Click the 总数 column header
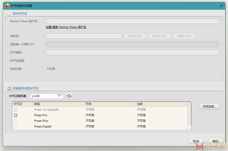228x151 pixels. [161, 104]
